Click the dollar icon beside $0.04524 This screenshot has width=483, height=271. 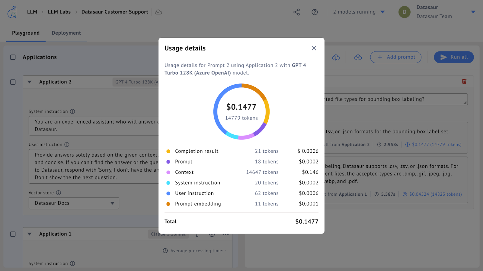click(x=405, y=194)
